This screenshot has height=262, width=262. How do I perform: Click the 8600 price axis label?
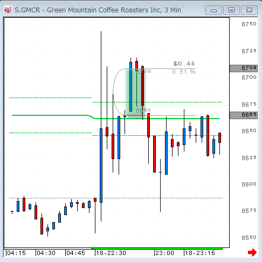coord(249,184)
